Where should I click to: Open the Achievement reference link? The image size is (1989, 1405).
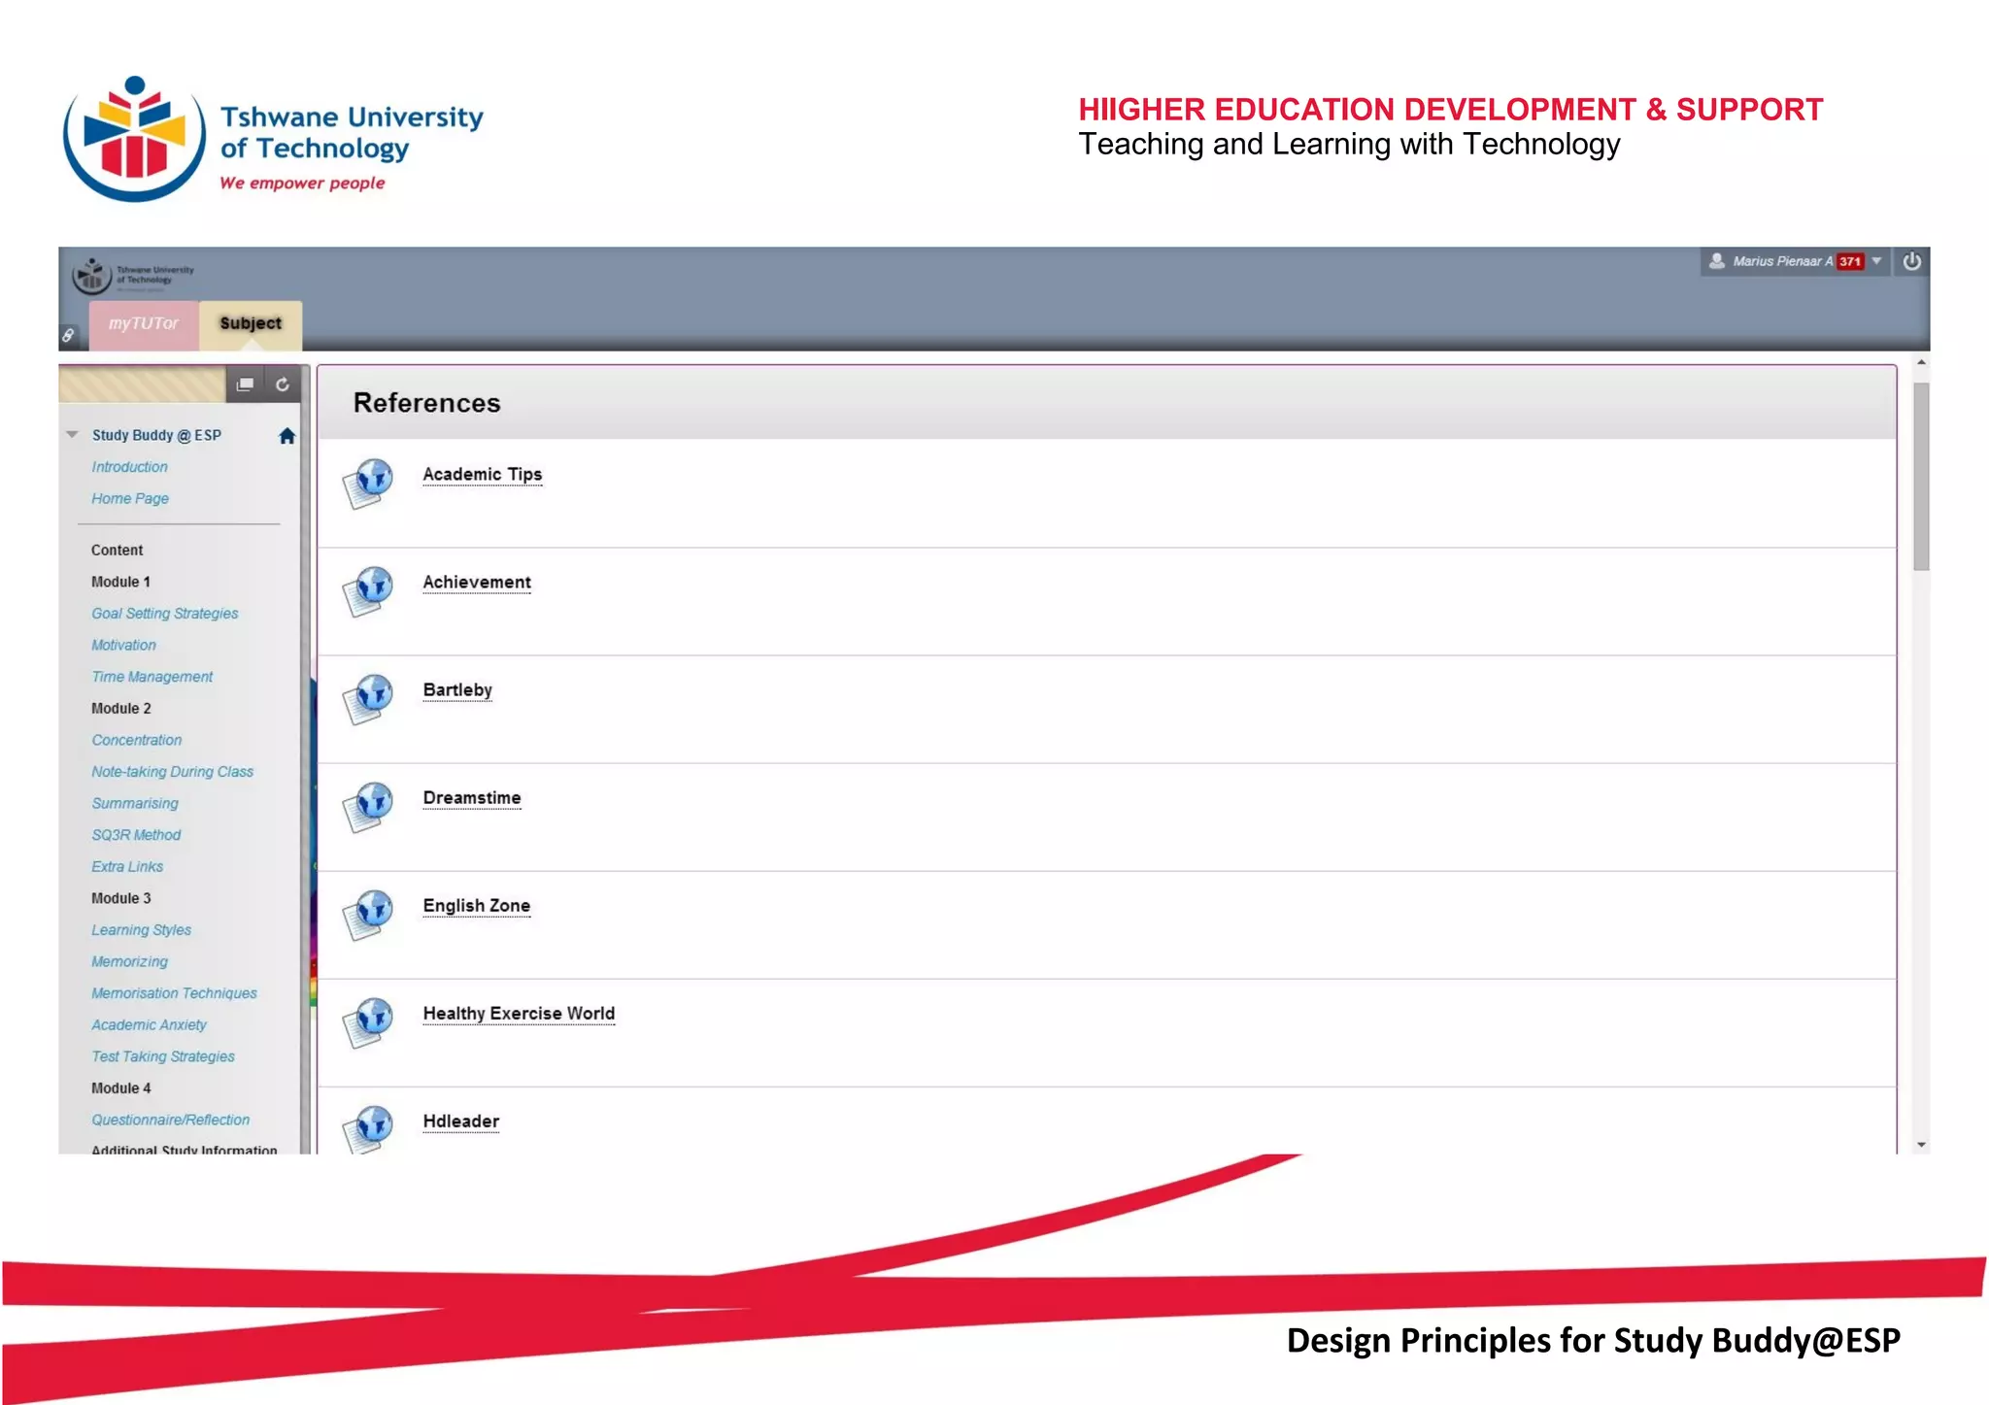pyautogui.click(x=477, y=583)
